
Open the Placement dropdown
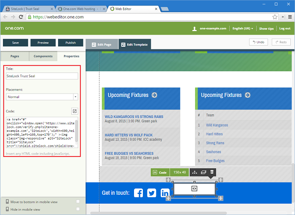42,97
